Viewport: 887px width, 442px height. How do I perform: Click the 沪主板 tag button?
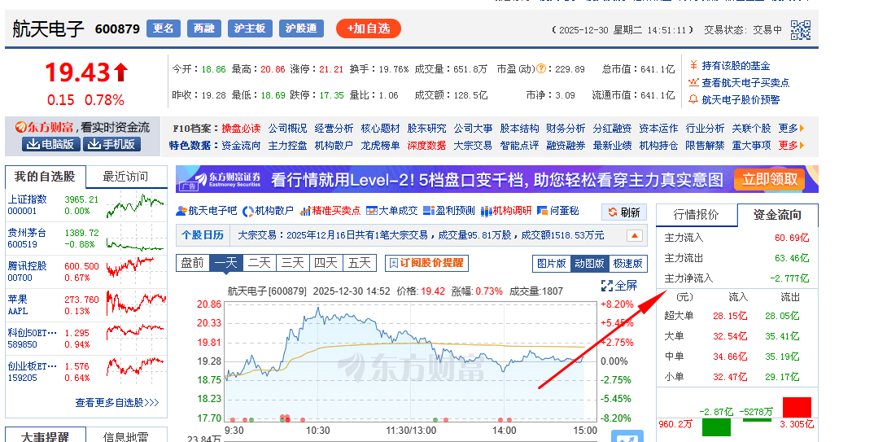[x=250, y=28]
